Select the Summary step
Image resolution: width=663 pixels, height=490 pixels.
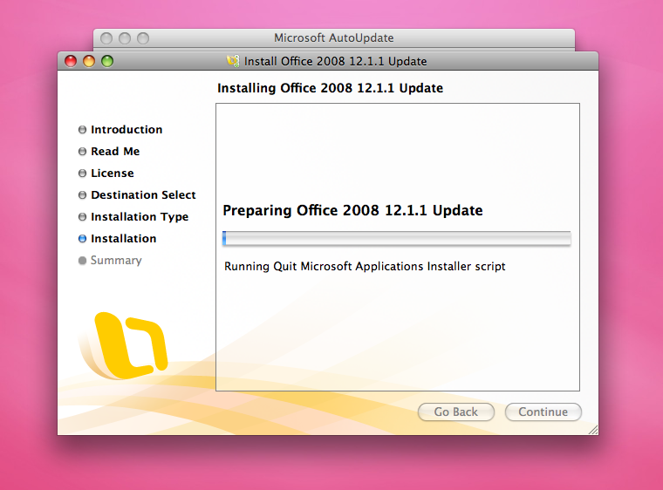point(110,261)
